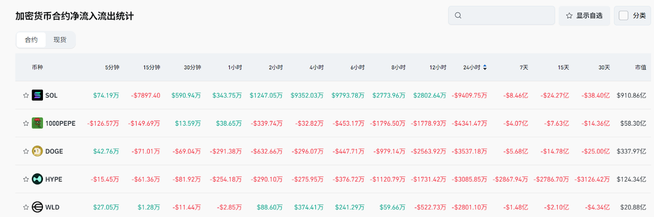Screen dimensions: 654x217
Task: Click the 显示自选 button
Action: 584,16
